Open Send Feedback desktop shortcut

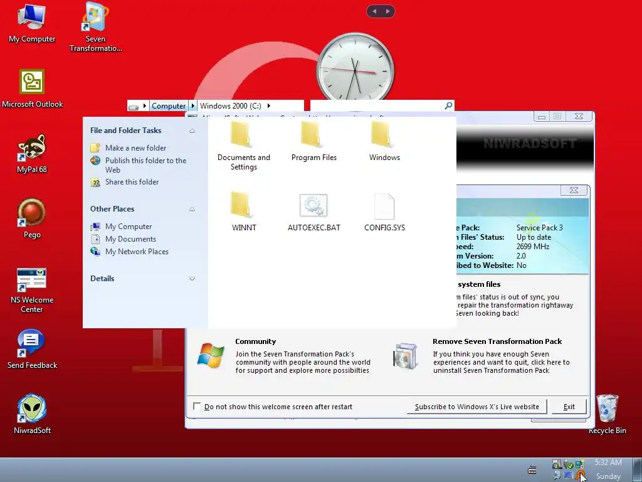pos(31,349)
